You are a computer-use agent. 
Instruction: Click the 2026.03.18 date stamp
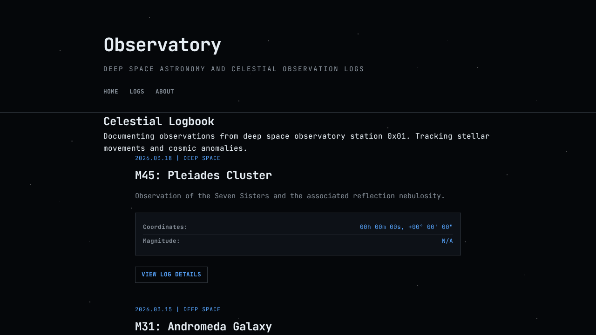(153, 158)
